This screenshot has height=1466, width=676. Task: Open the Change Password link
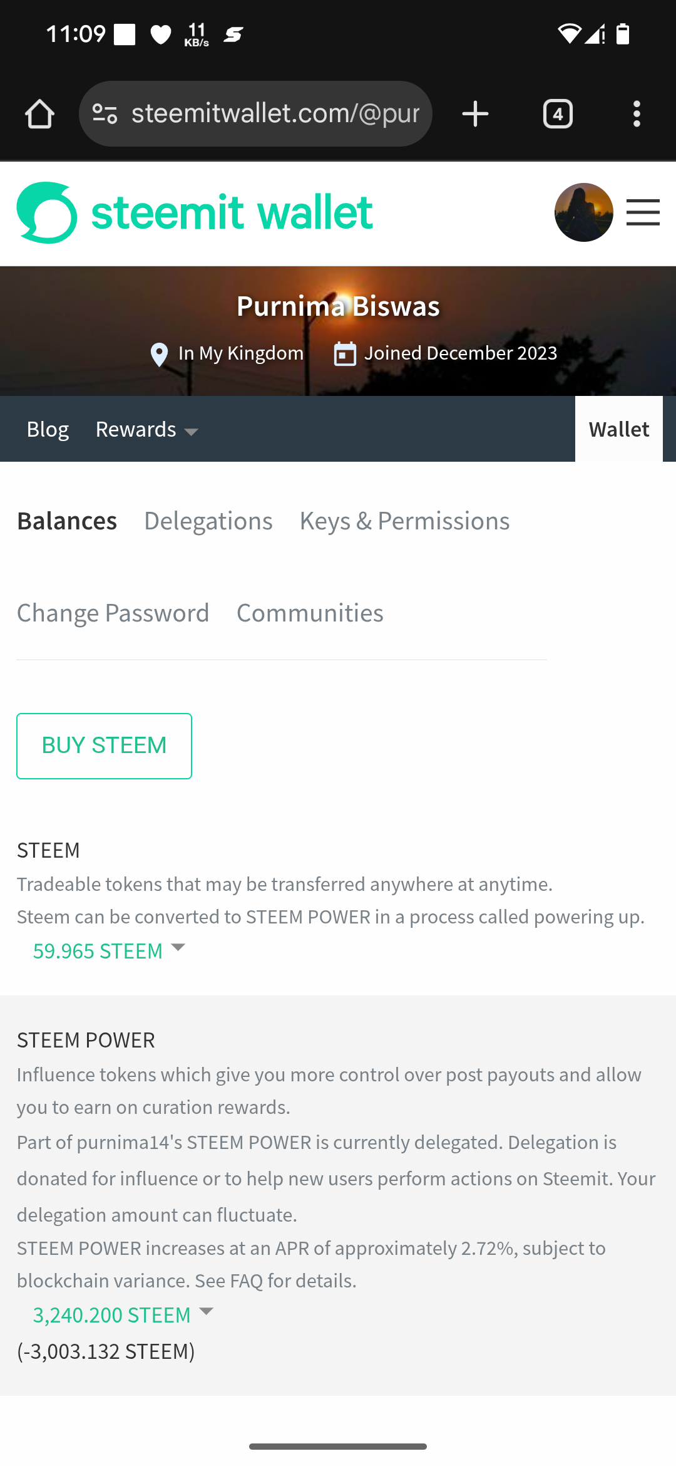[113, 613]
